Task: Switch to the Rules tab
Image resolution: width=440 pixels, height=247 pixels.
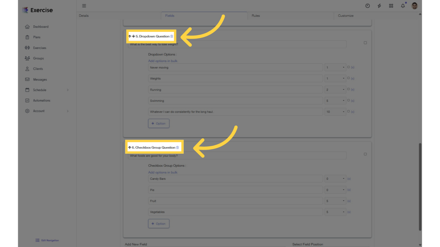Action: click(x=255, y=15)
